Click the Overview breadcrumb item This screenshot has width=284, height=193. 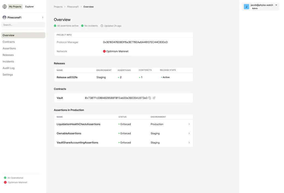coord(88,7)
